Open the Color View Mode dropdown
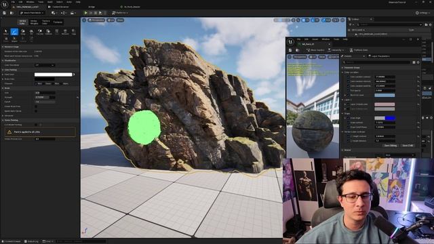Image resolution: width=434 pixels, height=244 pixels. tap(45, 65)
